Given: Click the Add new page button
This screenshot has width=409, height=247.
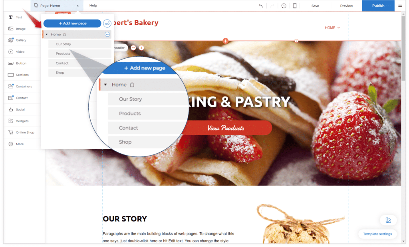Looking at the screenshot, I should pyautogui.click(x=72, y=24).
